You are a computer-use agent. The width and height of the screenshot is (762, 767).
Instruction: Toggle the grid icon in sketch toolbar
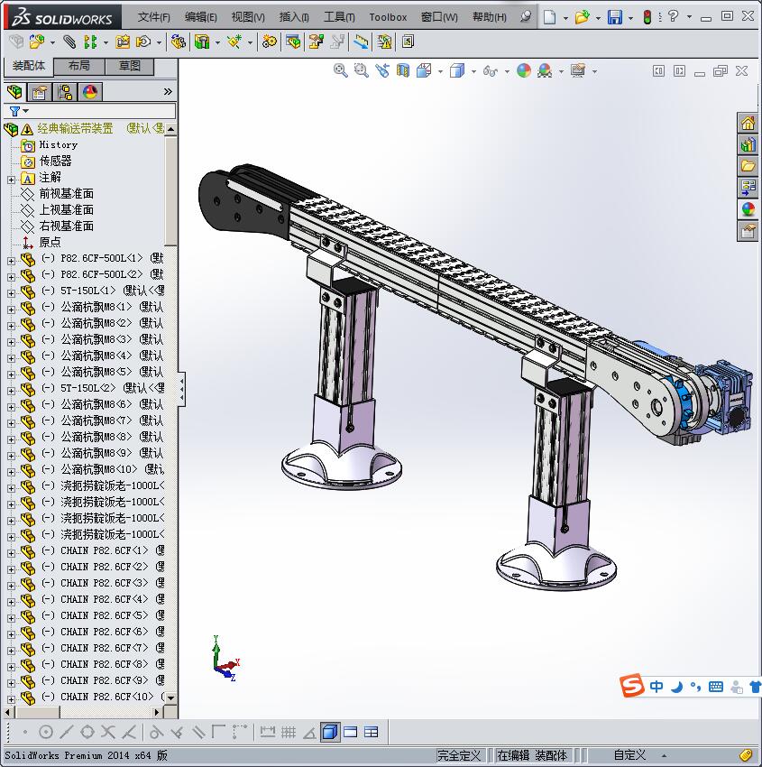click(289, 732)
